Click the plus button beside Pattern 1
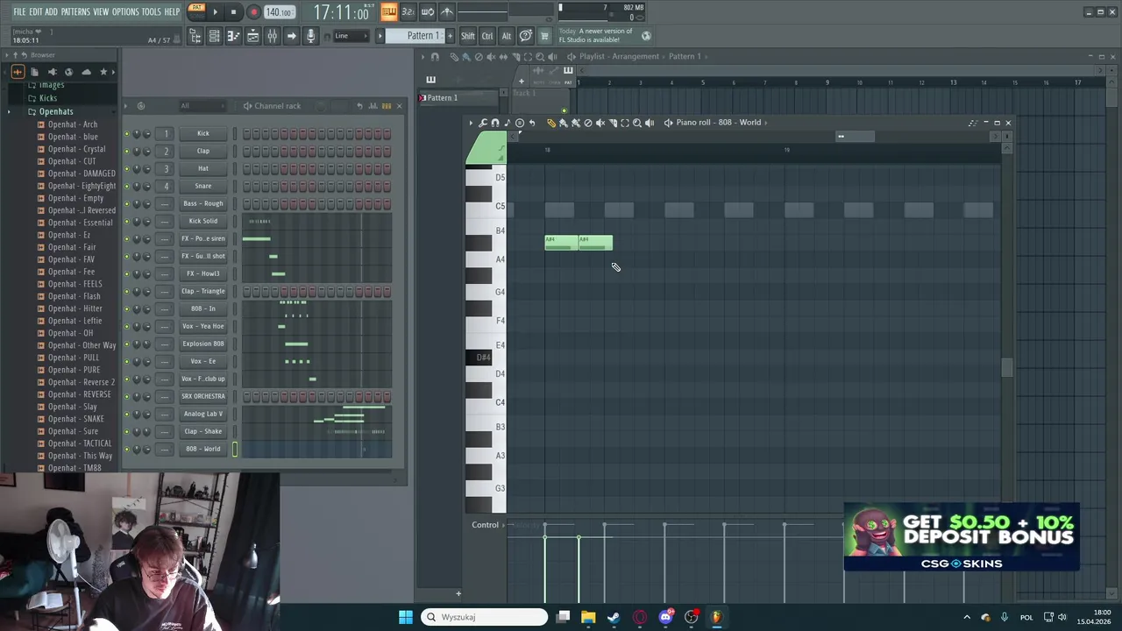This screenshot has width=1122, height=631. [451, 36]
